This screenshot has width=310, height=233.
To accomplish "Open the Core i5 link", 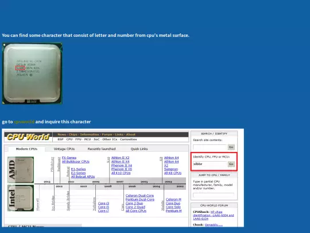I will 103,207.
